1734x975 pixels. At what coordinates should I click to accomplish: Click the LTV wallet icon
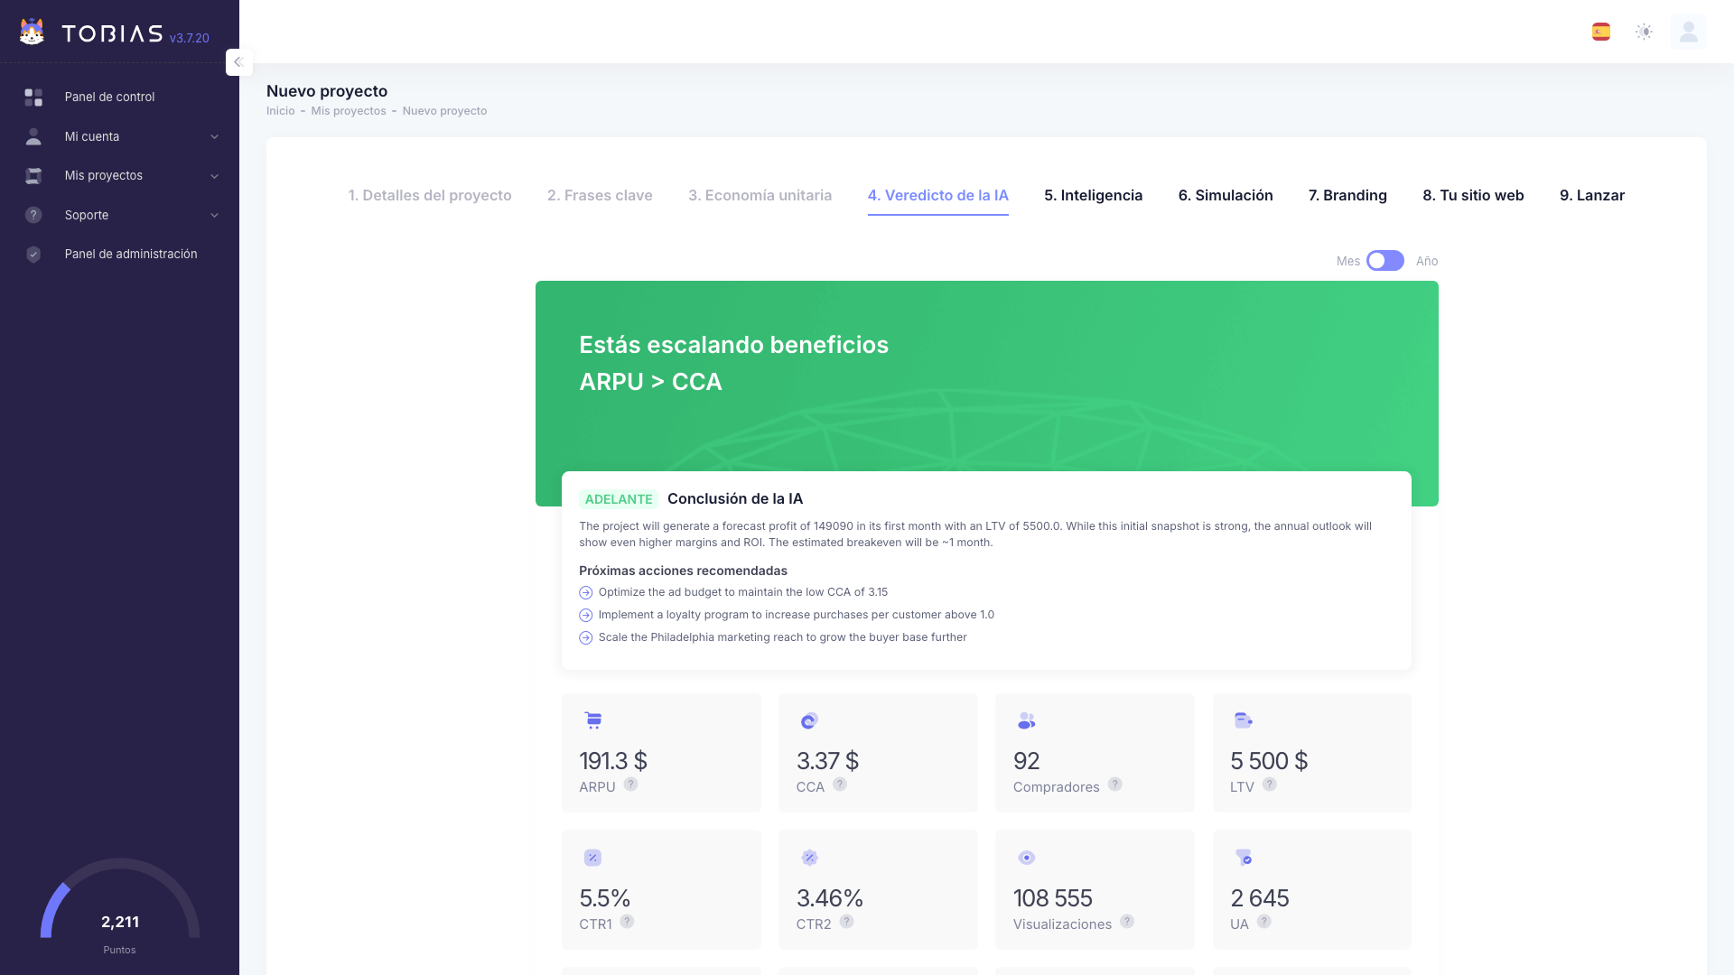pyautogui.click(x=1243, y=720)
